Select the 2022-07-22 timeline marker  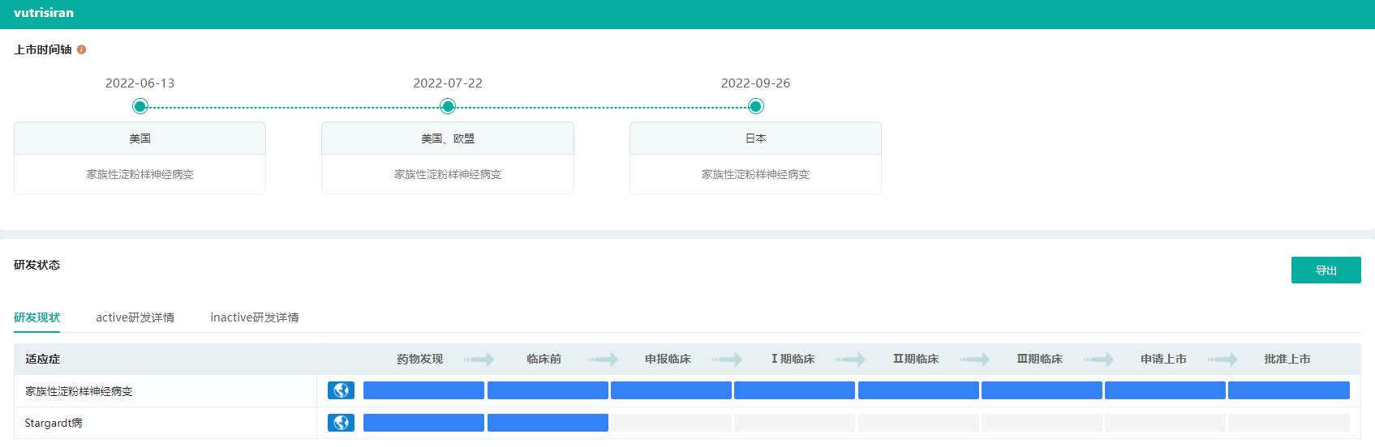[x=448, y=106]
